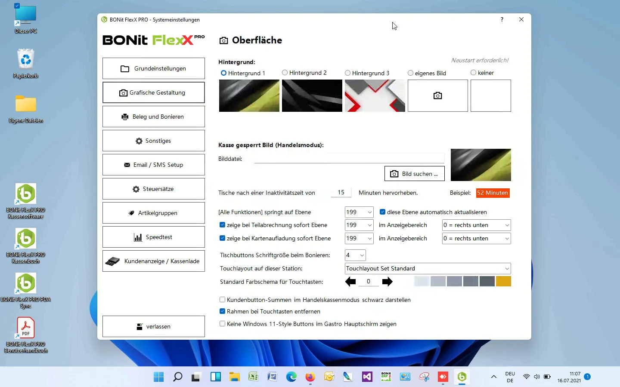Select the Hintergrund 3 background option
The image size is (620, 387).
[x=347, y=73]
